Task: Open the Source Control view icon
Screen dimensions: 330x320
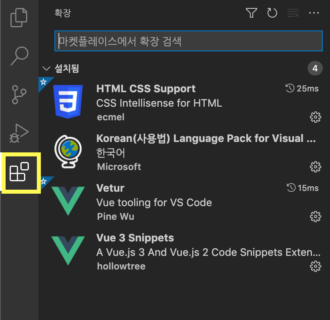Action: point(19,95)
